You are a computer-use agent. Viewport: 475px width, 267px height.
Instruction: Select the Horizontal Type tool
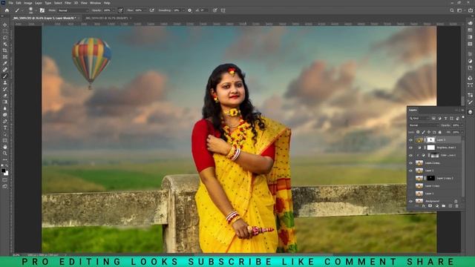pos(5,128)
